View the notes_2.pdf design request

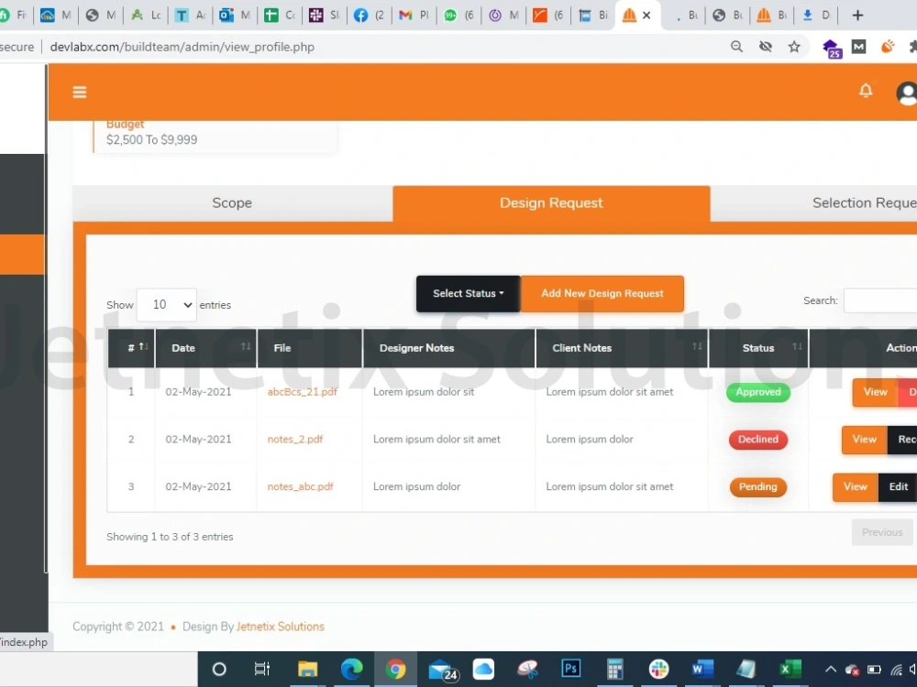865,440
